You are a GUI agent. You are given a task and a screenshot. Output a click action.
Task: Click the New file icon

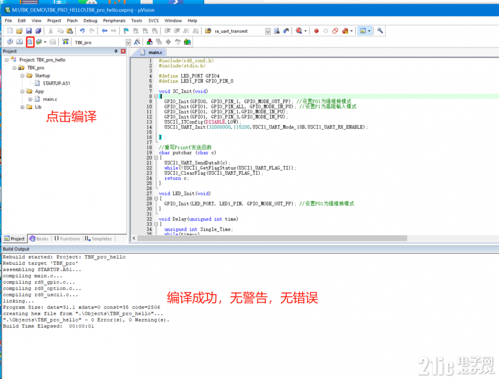click(x=10, y=31)
